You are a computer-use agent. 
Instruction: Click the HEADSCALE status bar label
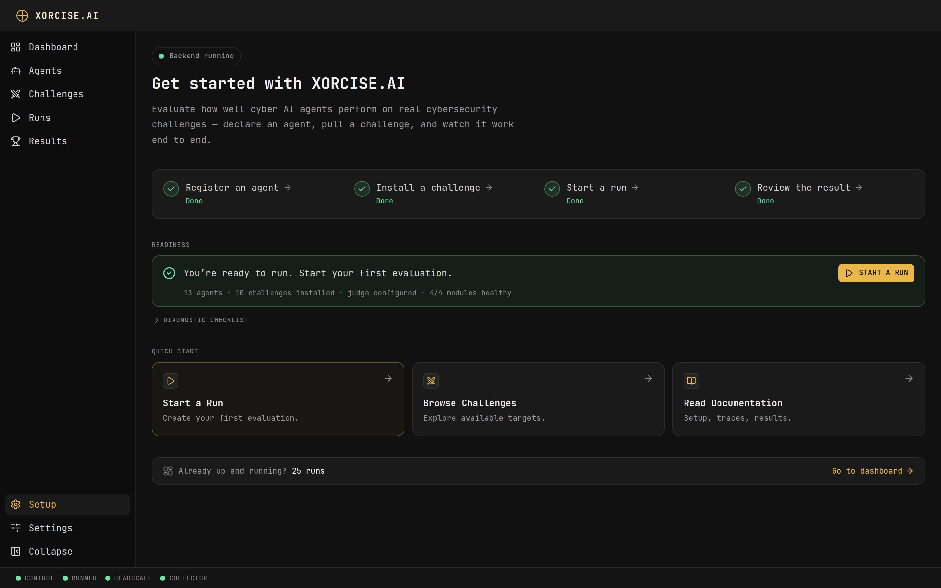coord(133,578)
